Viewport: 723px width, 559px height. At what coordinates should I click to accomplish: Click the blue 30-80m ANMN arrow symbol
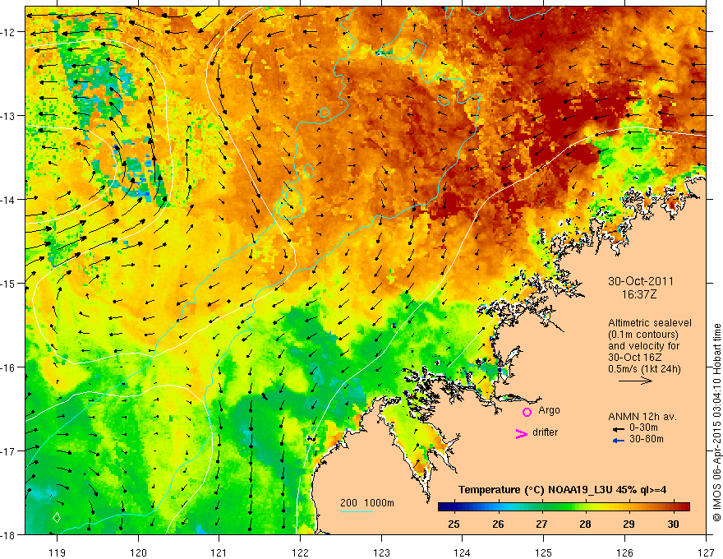(619, 441)
